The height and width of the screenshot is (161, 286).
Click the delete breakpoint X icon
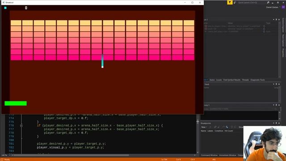(210, 127)
